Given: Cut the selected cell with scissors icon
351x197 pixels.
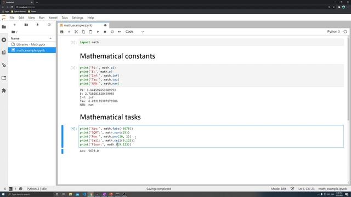Looking at the screenshot, I should tap(76, 32).
